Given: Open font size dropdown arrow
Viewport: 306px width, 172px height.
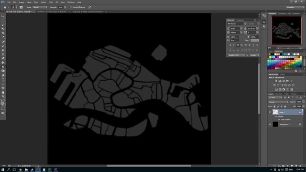Looking at the screenshot, I should click(x=241, y=29).
